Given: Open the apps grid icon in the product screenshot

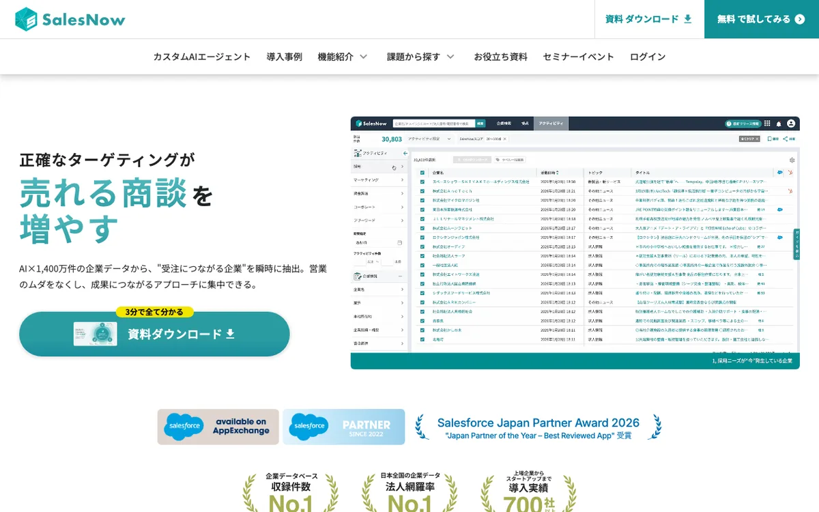Looking at the screenshot, I should click(x=767, y=124).
